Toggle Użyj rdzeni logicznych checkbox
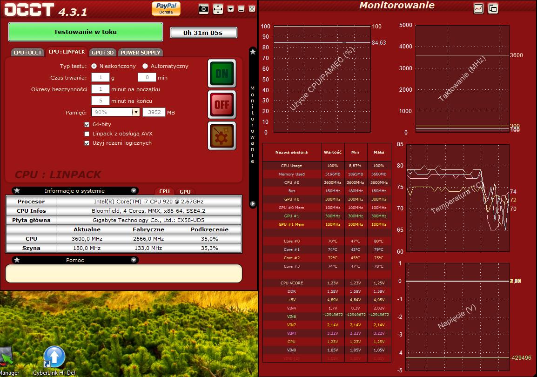Screen dimensions: 537x377 (87, 143)
